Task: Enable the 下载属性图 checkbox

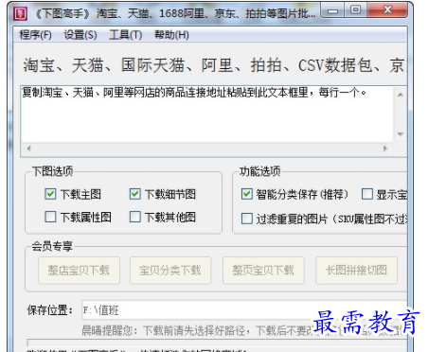Action: coord(50,217)
